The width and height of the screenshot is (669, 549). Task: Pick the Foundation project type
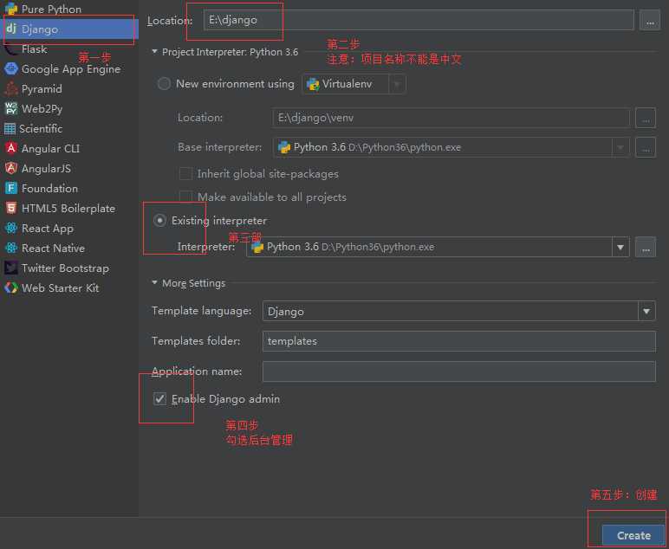pyautogui.click(x=69, y=189)
